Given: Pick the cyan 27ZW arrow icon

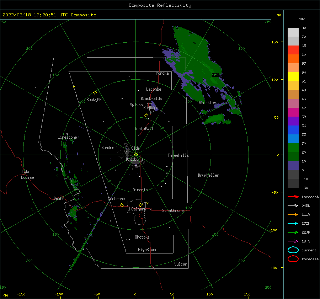Looking at the screenshot, I should (x=293, y=224).
